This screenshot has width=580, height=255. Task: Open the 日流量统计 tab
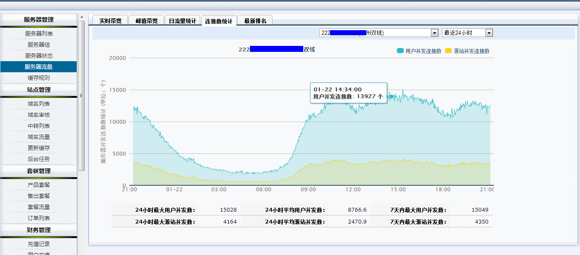[182, 20]
